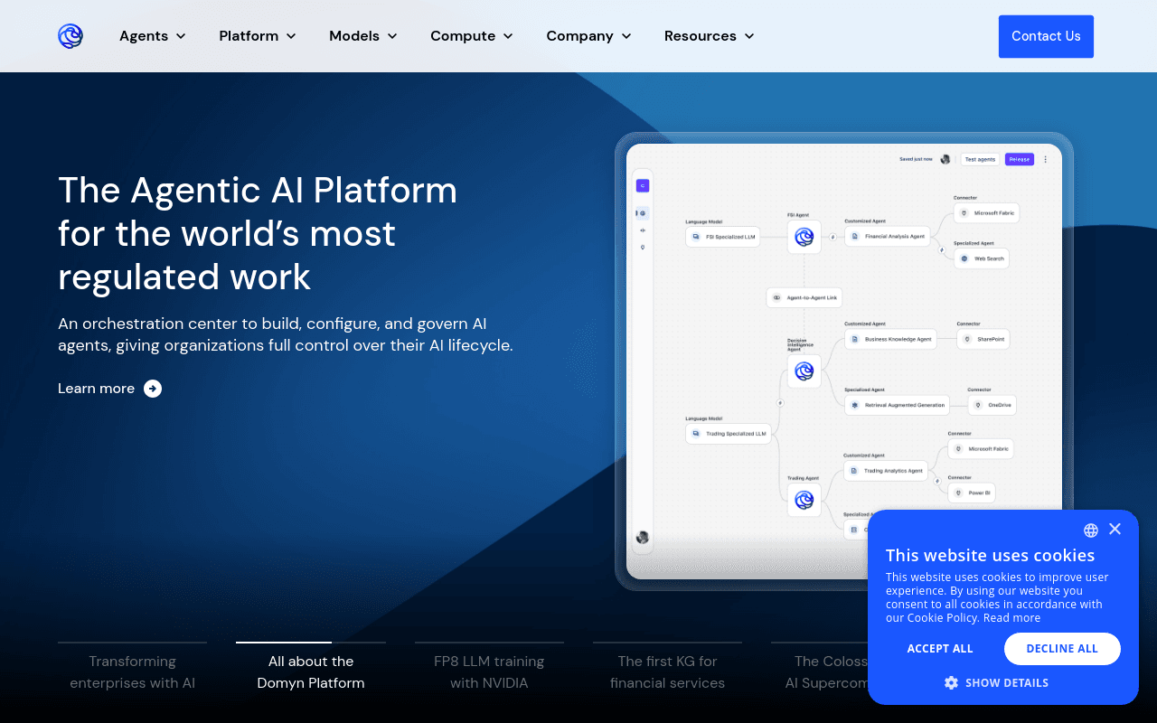Click the arrow circle beside Learn more

point(153,389)
